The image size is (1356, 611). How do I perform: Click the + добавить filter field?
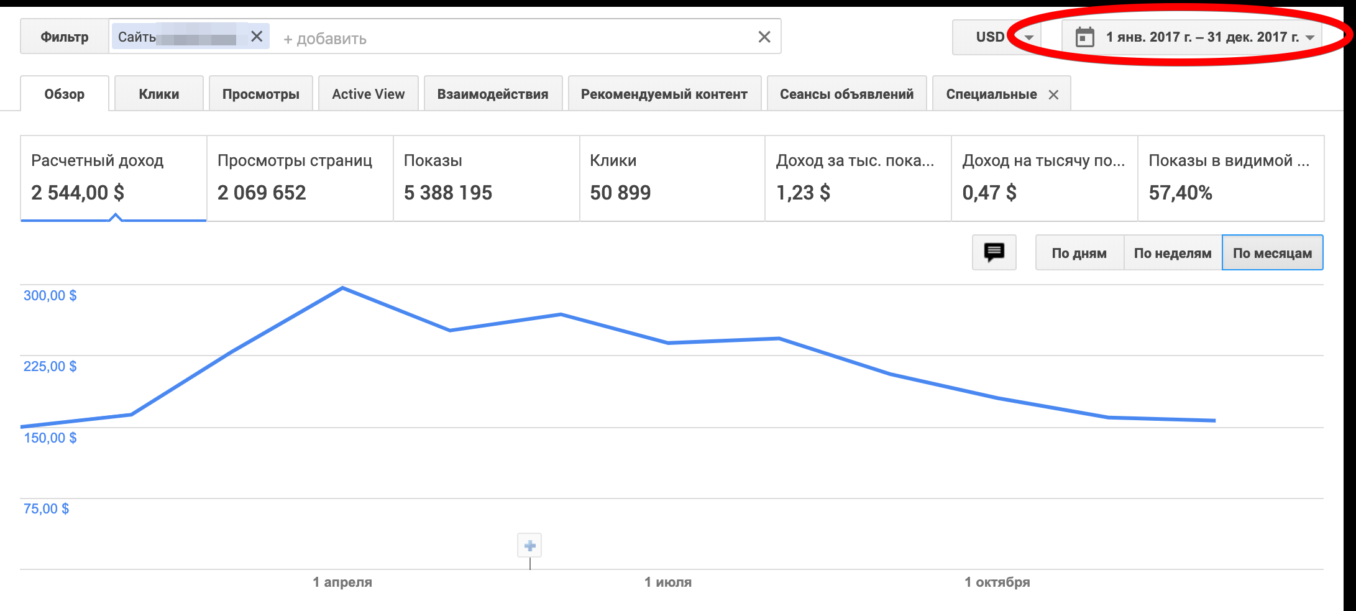click(326, 39)
